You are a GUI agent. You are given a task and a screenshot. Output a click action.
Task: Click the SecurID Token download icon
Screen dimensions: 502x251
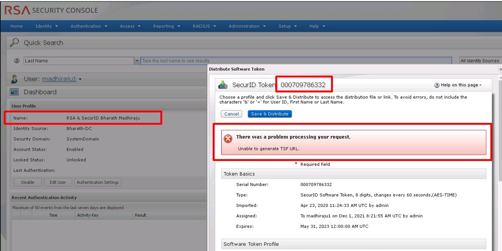[x=223, y=85]
